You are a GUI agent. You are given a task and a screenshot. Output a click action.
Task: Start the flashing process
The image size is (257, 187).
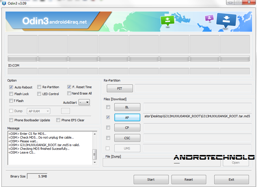pyautogui.click(x=151, y=180)
